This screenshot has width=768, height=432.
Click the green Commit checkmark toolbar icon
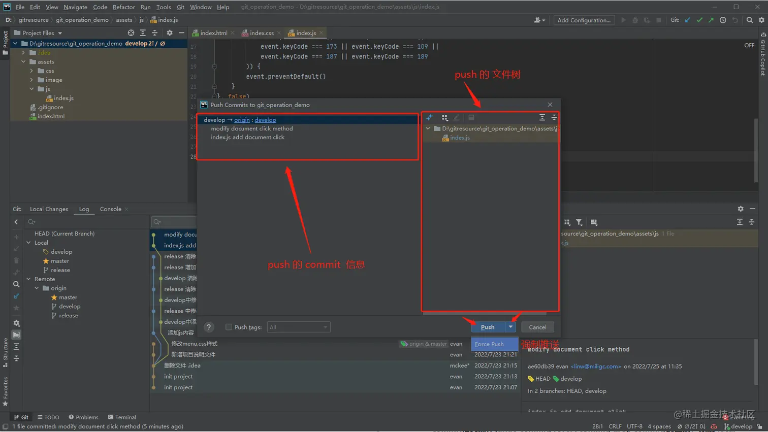699,20
